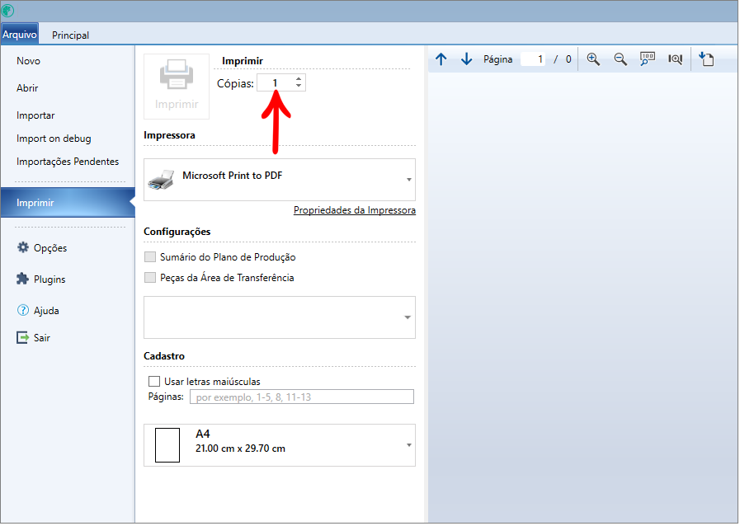Zoom out of the print preview

pyautogui.click(x=620, y=59)
